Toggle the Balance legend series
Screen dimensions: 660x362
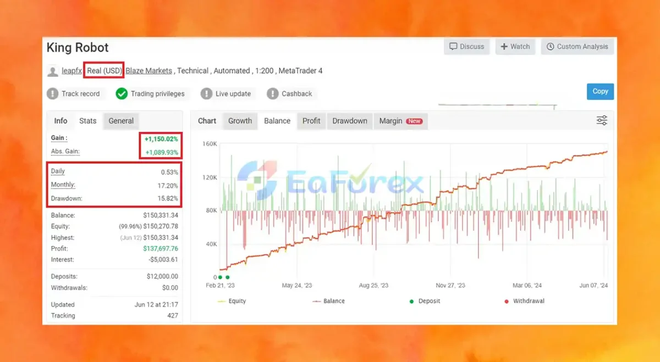point(329,301)
